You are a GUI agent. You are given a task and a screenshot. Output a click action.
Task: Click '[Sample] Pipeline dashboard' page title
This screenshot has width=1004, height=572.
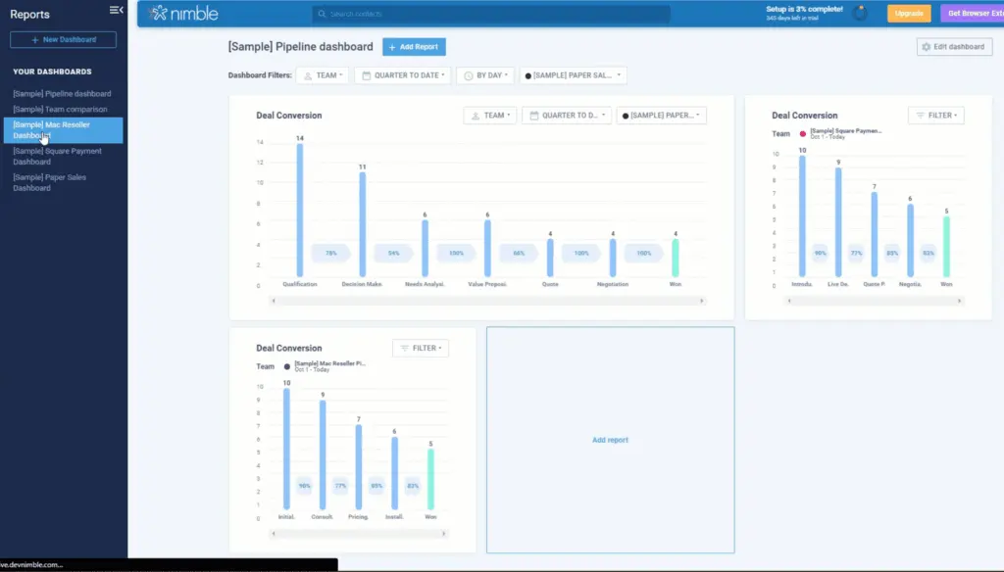coord(300,47)
